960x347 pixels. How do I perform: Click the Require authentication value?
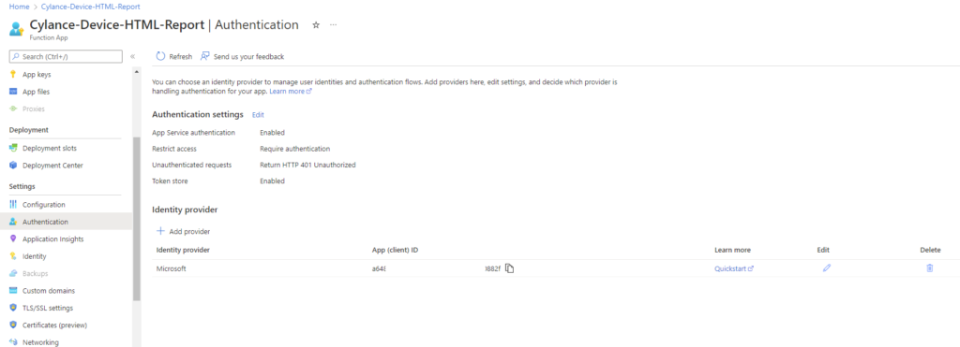point(294,149)
